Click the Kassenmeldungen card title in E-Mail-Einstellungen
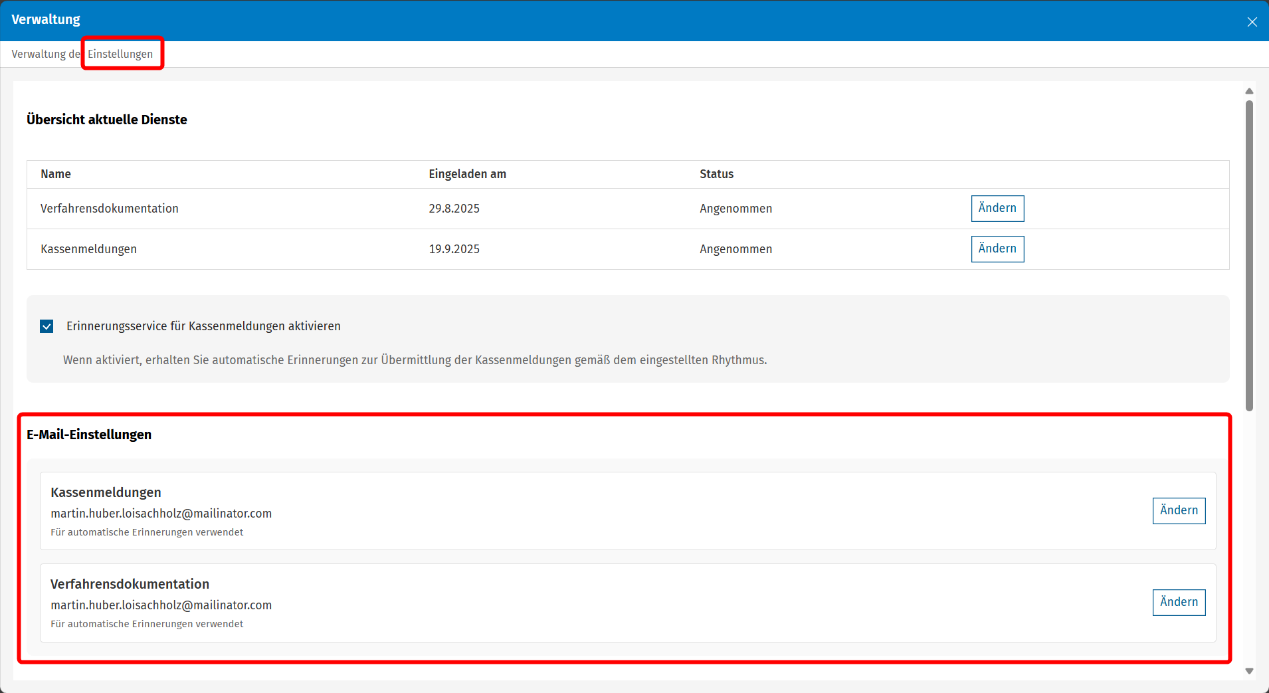The image size is (1269, 693). click(x=106, y=492)
